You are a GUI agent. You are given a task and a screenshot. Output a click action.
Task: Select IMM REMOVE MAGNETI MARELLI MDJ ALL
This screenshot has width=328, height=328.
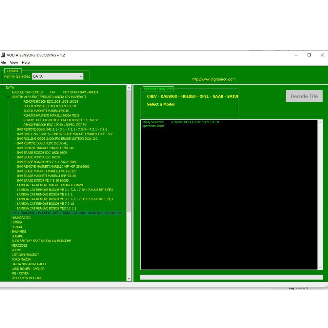46,148
